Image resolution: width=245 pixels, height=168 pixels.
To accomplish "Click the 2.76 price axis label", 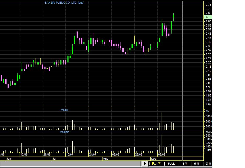I will tap(208, 5).
